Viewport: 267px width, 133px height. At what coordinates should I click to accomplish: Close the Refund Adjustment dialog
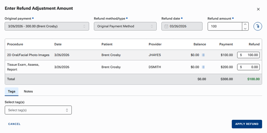tap(258, 9)
